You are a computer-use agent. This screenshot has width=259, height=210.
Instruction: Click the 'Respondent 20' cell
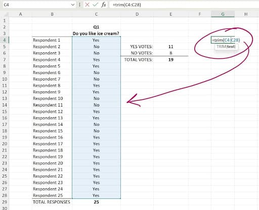tap(52, 163)
